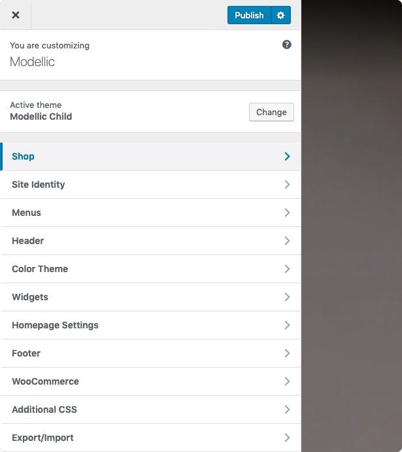The width and height of the screenshot is (402, 452).
Task: Open the Additional CSS section
Action: (150, 409)
